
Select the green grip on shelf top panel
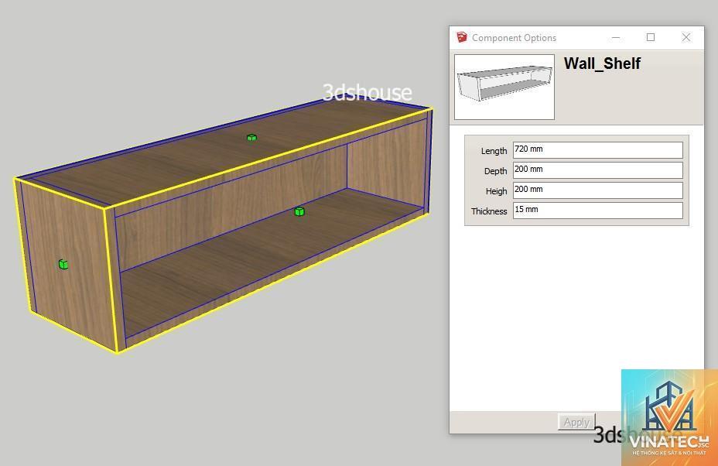[251, 138]
